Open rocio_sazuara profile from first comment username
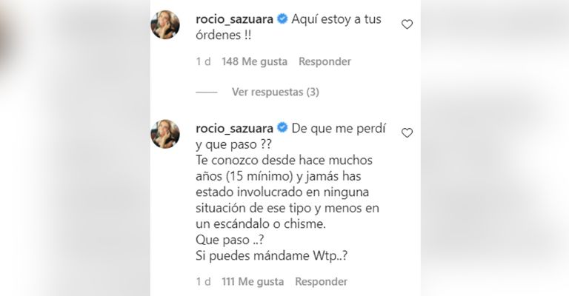 (234, 19)
